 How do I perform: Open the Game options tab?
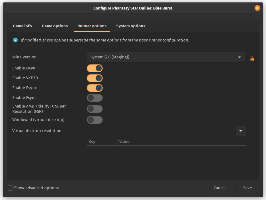pos(55,26)
